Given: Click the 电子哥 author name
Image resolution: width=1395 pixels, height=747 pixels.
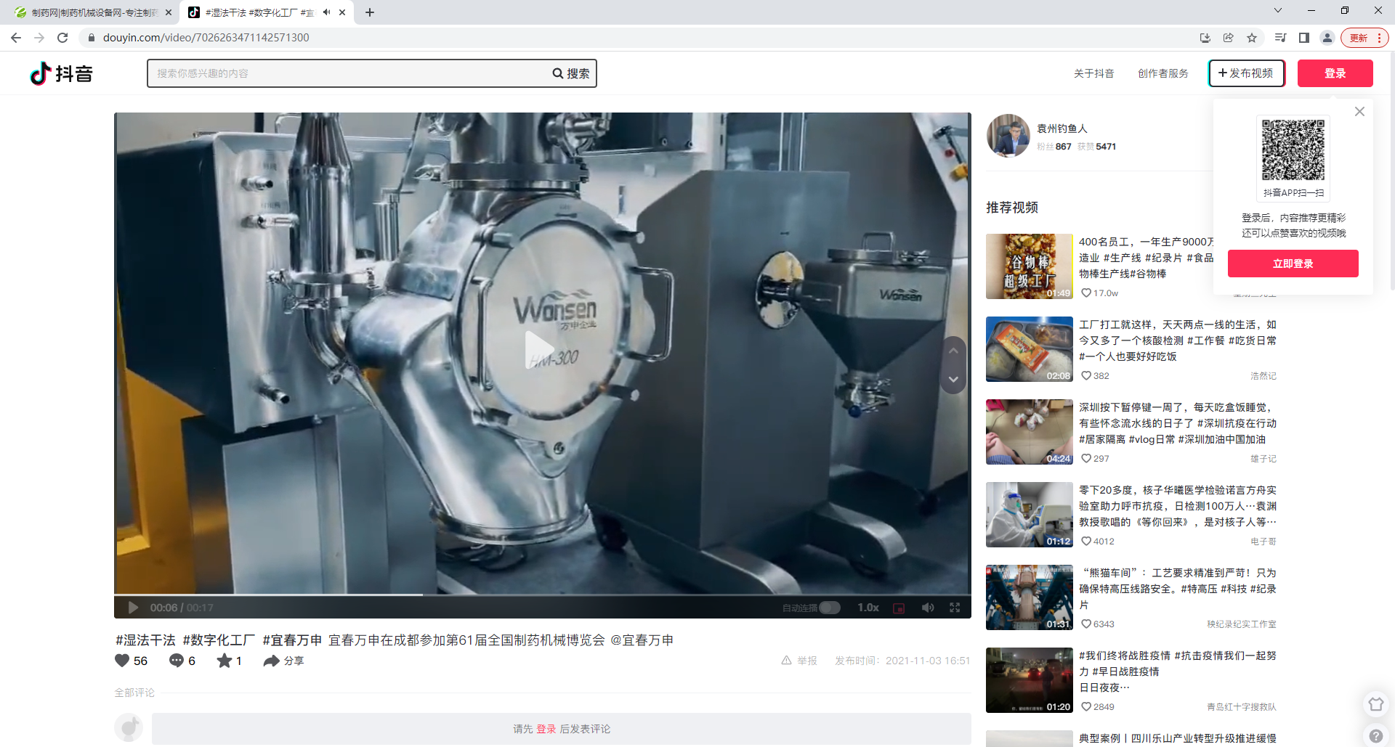Looking at the screenshot, I should [x=1263, y=542].
